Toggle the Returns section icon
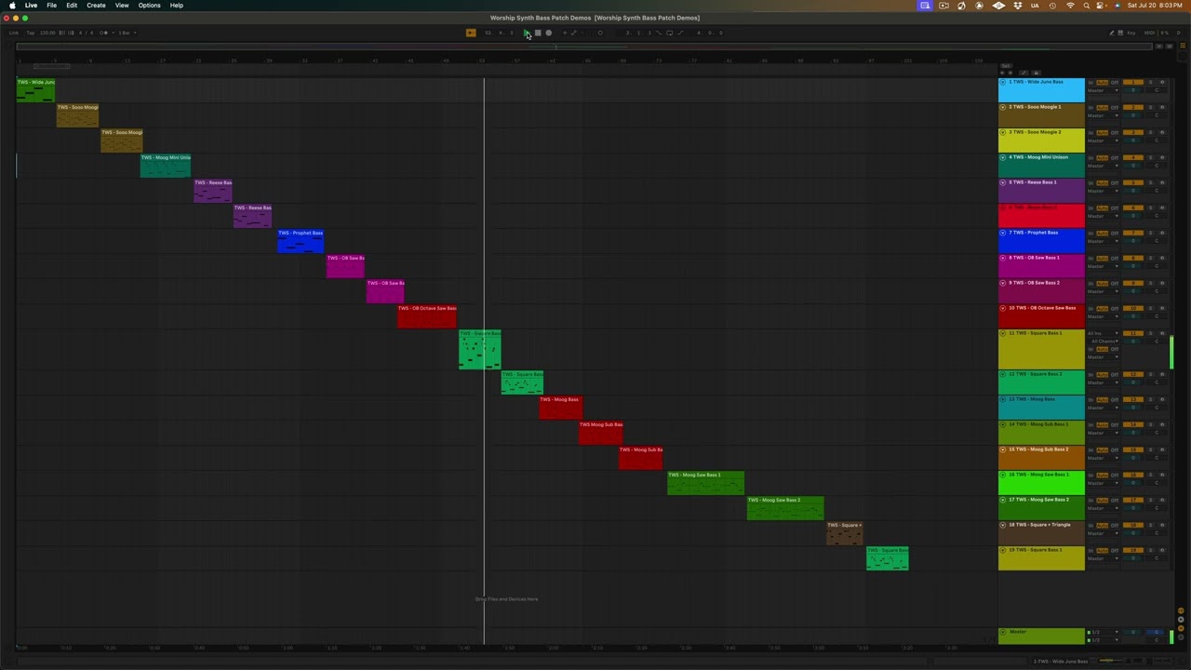The height and width of the screenshot is (670, 1191). point(1181,620)
